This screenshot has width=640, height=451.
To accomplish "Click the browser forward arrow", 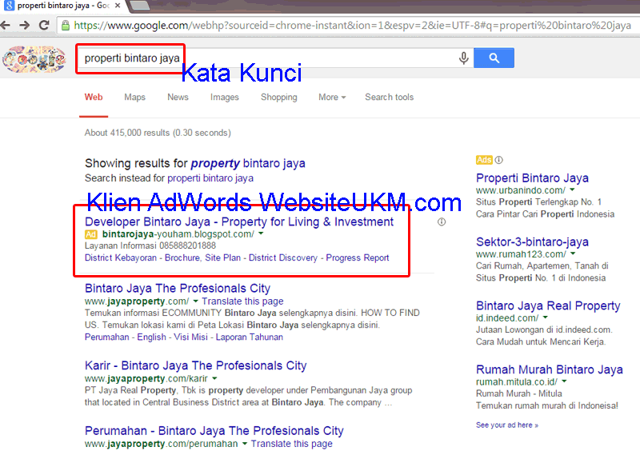I will (x=25, y=26).
